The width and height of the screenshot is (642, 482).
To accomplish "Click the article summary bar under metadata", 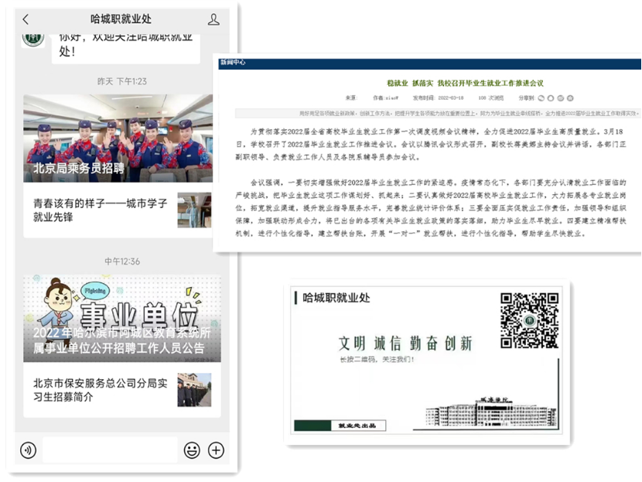I will coord(438,114).
